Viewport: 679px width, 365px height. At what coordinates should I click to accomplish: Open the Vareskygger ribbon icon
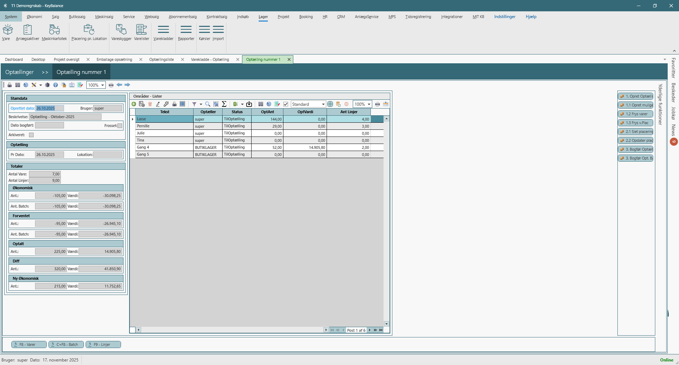(121, 30)
